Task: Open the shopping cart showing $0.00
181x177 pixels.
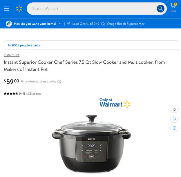Action: pos(173,7)
